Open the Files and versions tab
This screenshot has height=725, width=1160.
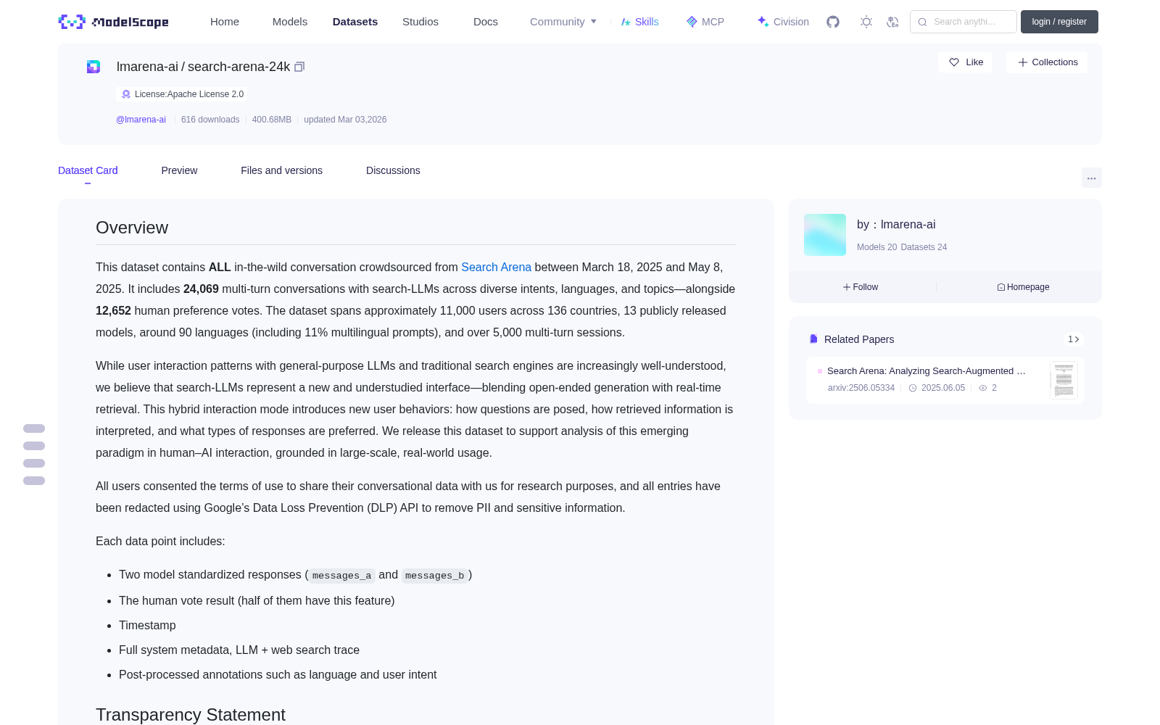coord(281,170)
